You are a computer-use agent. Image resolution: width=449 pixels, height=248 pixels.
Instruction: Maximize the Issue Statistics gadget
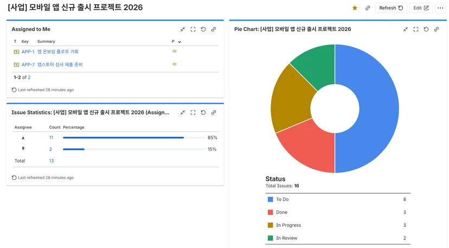[193, 112]
